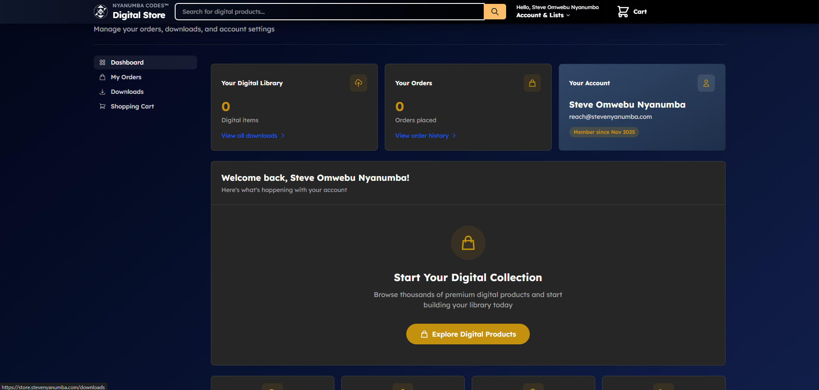Click the Dashboard grid icon in sidebar
Image resolution: width=819 pixels, height=390 pixels.
click(102, 62)
